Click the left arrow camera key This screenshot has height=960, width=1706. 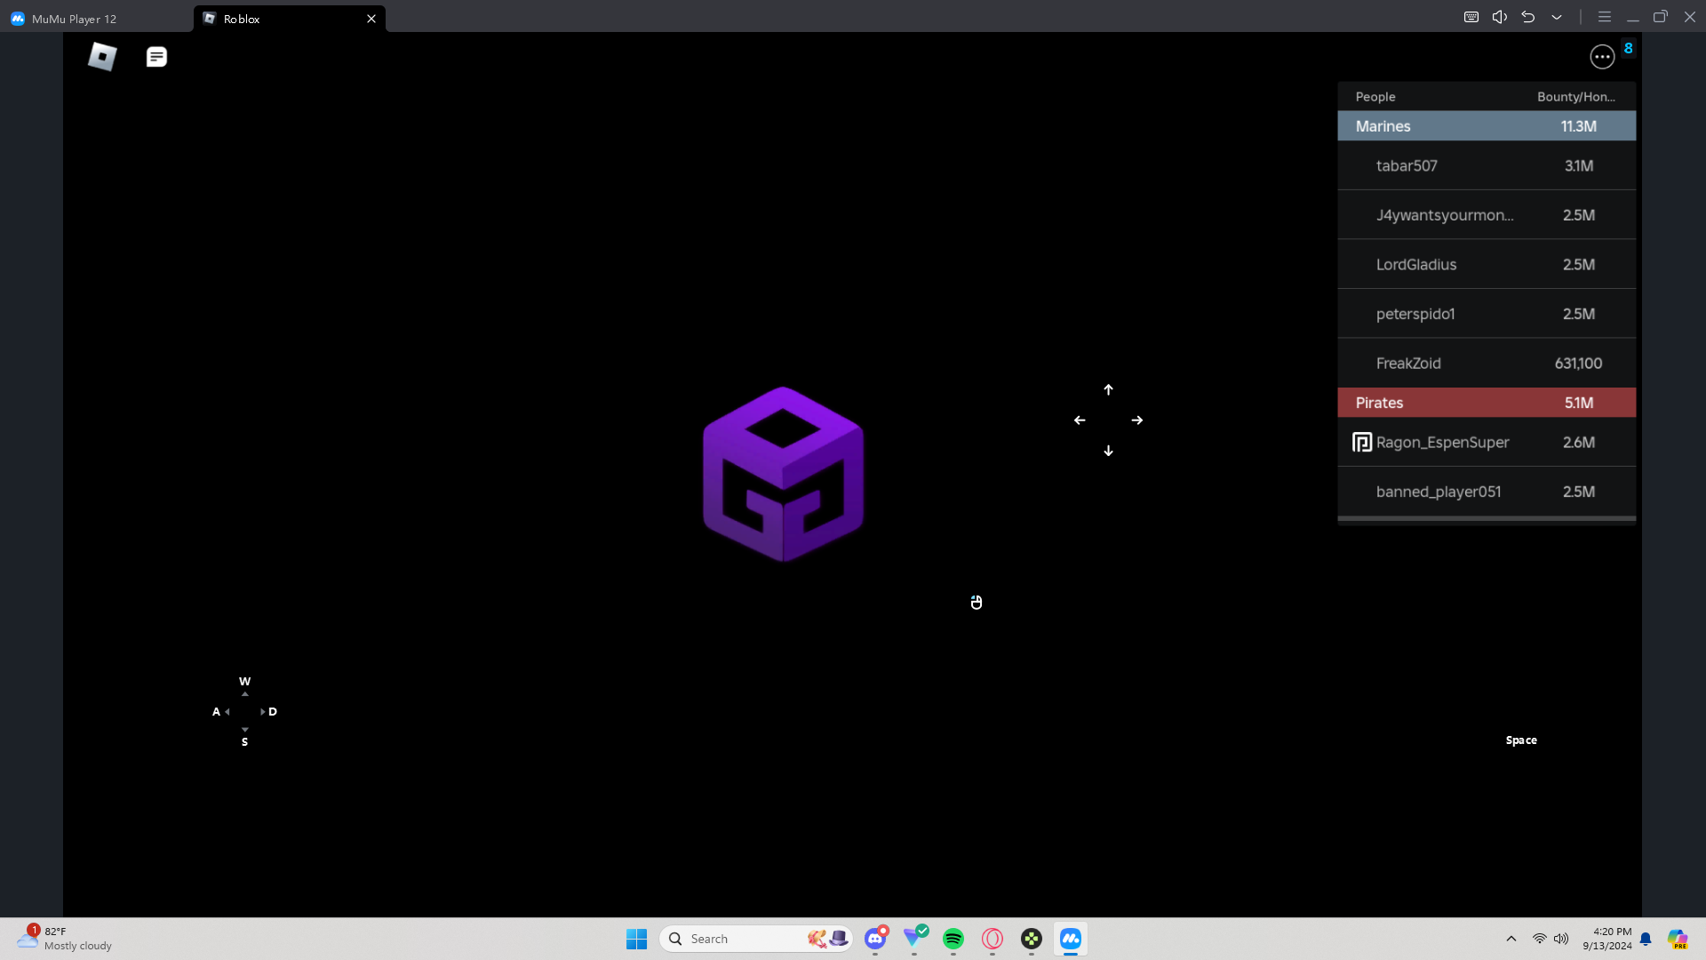(1080, 420)
